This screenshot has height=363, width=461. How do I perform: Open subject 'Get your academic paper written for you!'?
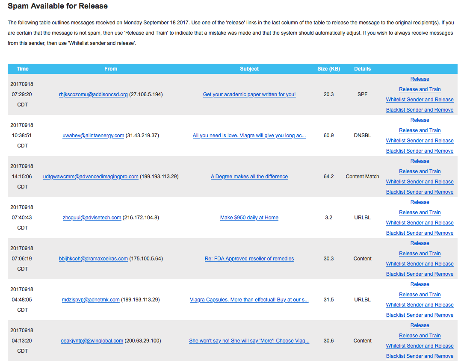tap(249, 94)
